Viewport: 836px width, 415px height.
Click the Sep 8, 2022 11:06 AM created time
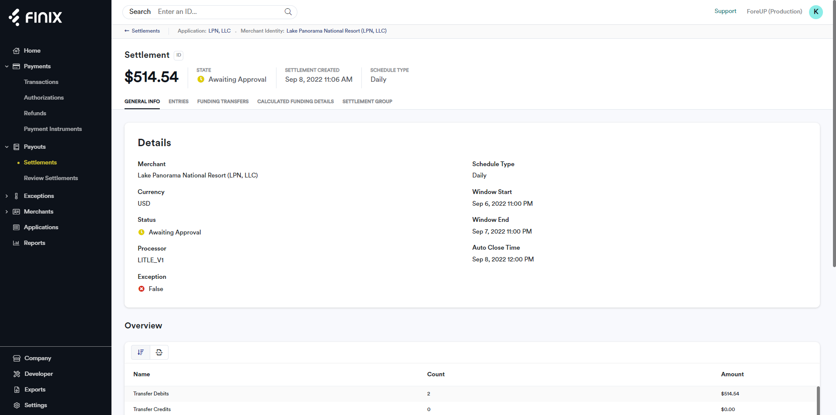coord(319,80)
